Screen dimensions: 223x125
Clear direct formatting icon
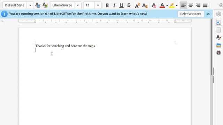[x=154, y=6]
